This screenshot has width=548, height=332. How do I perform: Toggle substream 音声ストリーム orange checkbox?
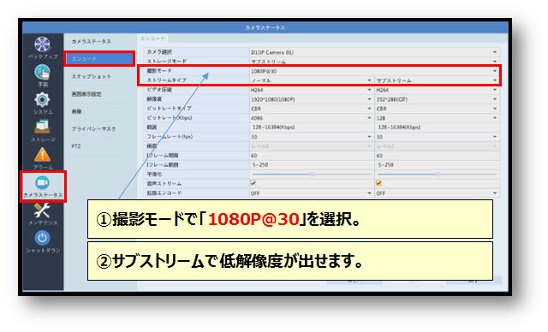pos(378,183)
